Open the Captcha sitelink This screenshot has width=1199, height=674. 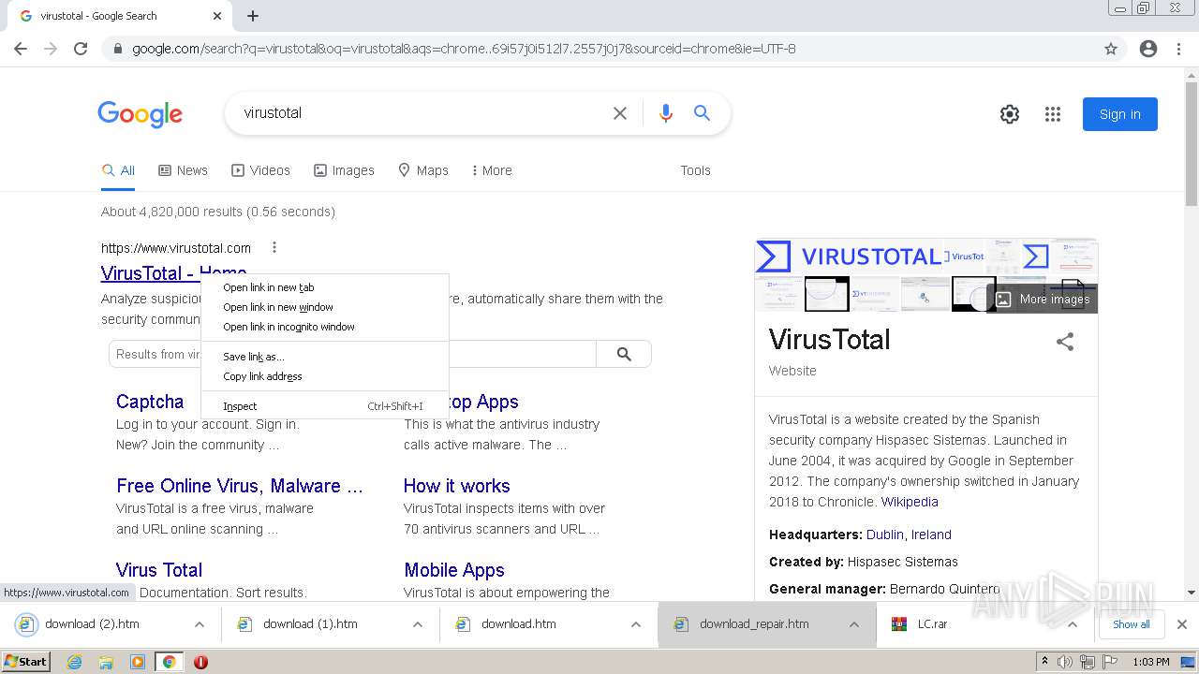pyautogui.click(x=150, y=402)
